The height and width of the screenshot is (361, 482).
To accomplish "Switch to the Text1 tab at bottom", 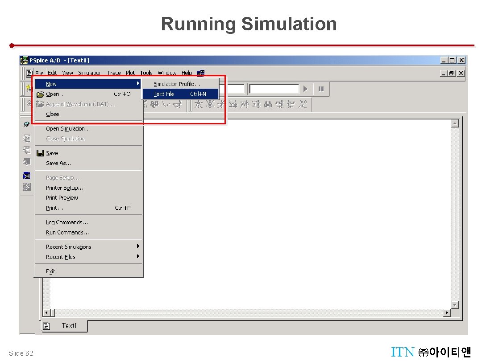I will coord(65,326).
